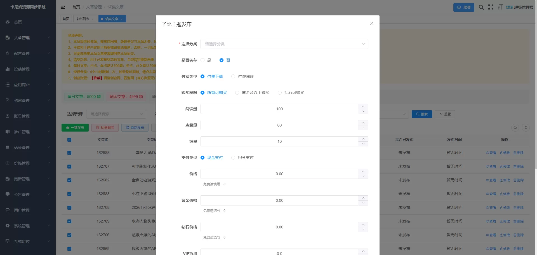Click the 续费 button

464,7
